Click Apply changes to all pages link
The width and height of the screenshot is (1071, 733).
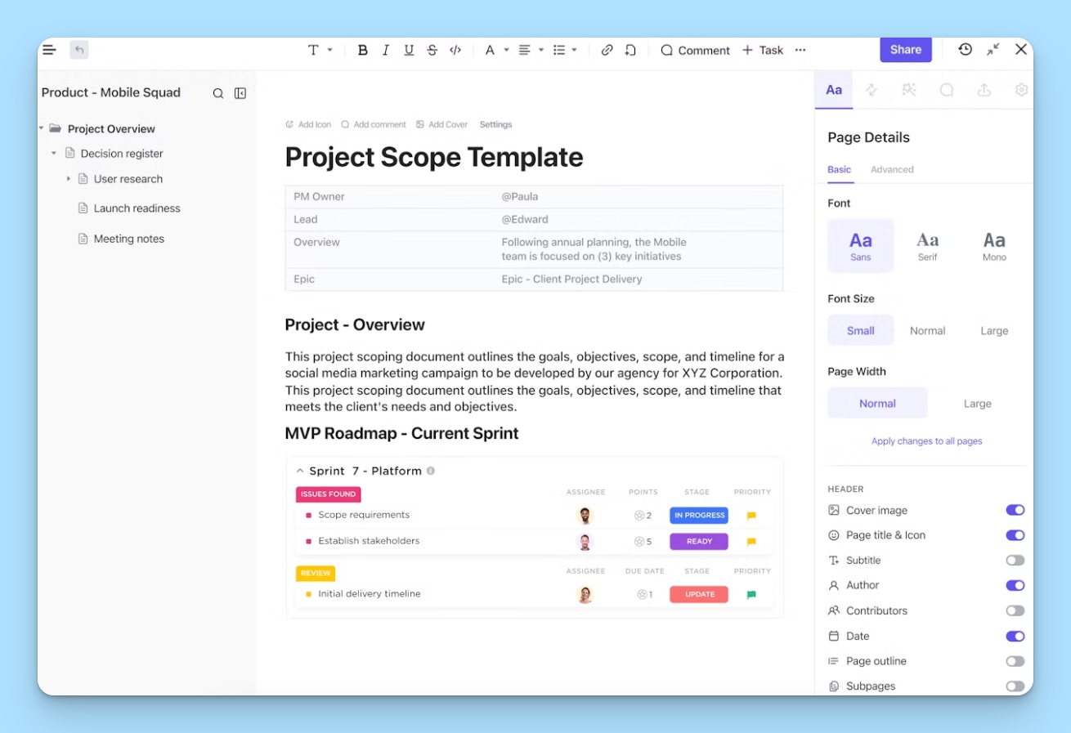(926, 441)
